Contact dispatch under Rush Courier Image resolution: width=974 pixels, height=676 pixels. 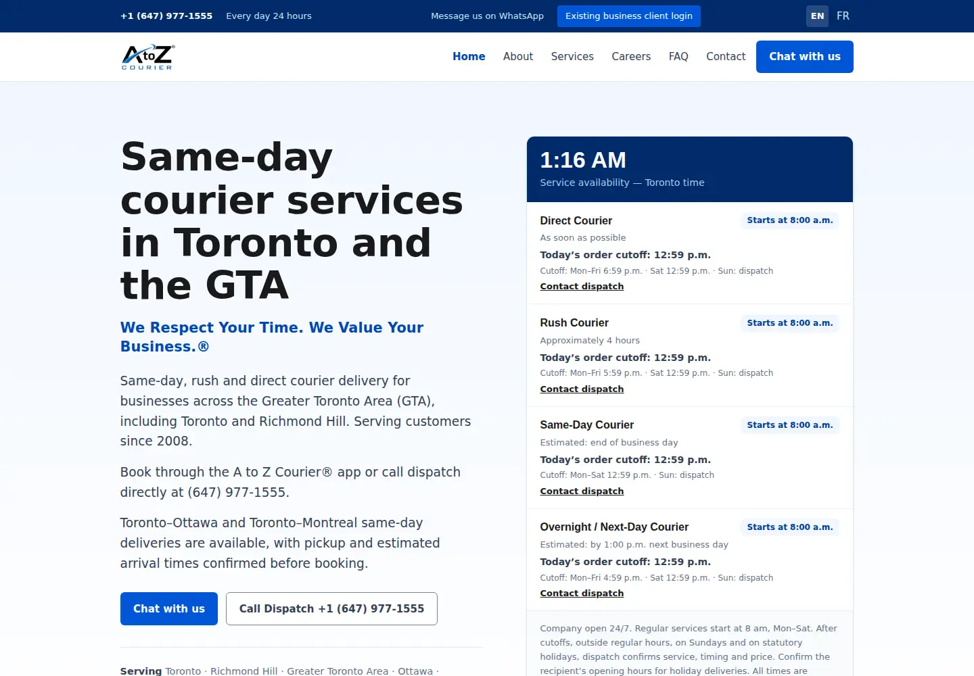[582, 389]
